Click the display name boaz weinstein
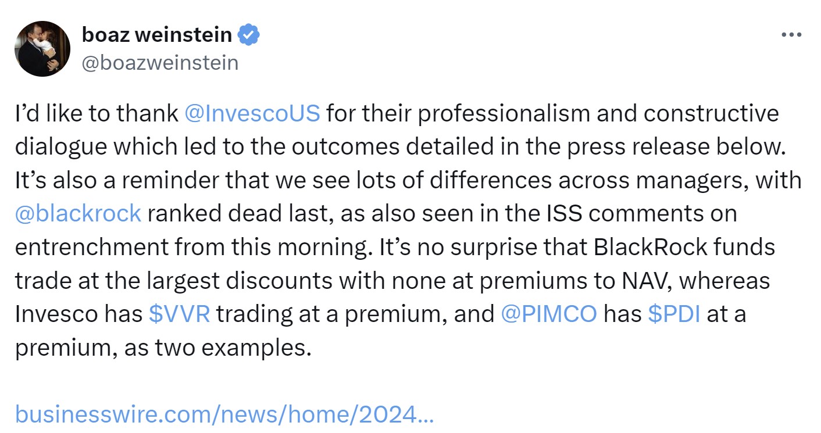This screenshot has width=821, height=433. [156, 35]
